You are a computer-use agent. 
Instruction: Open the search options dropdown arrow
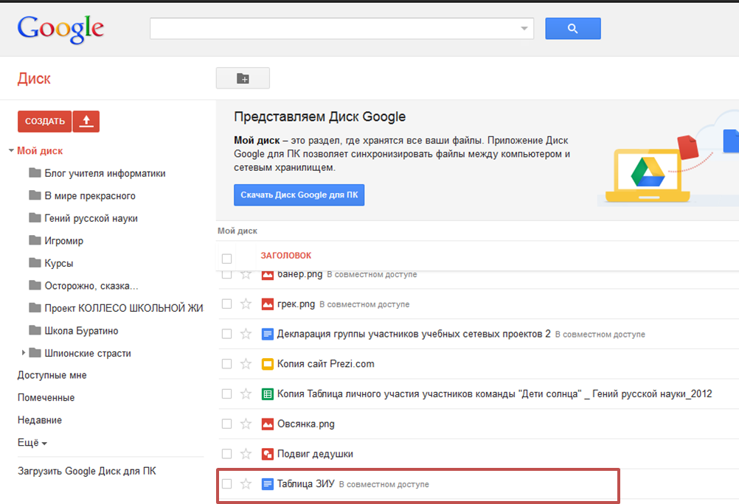(524, 29)
